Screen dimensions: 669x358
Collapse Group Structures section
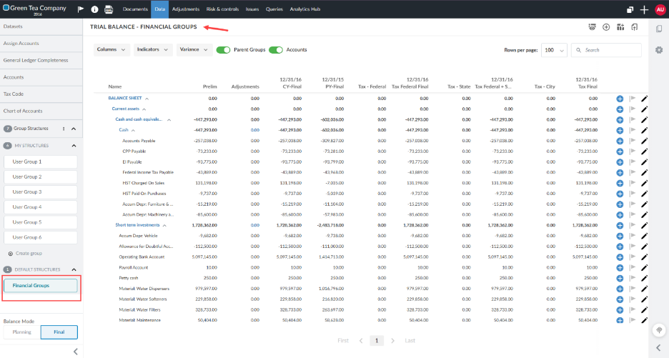74,129
